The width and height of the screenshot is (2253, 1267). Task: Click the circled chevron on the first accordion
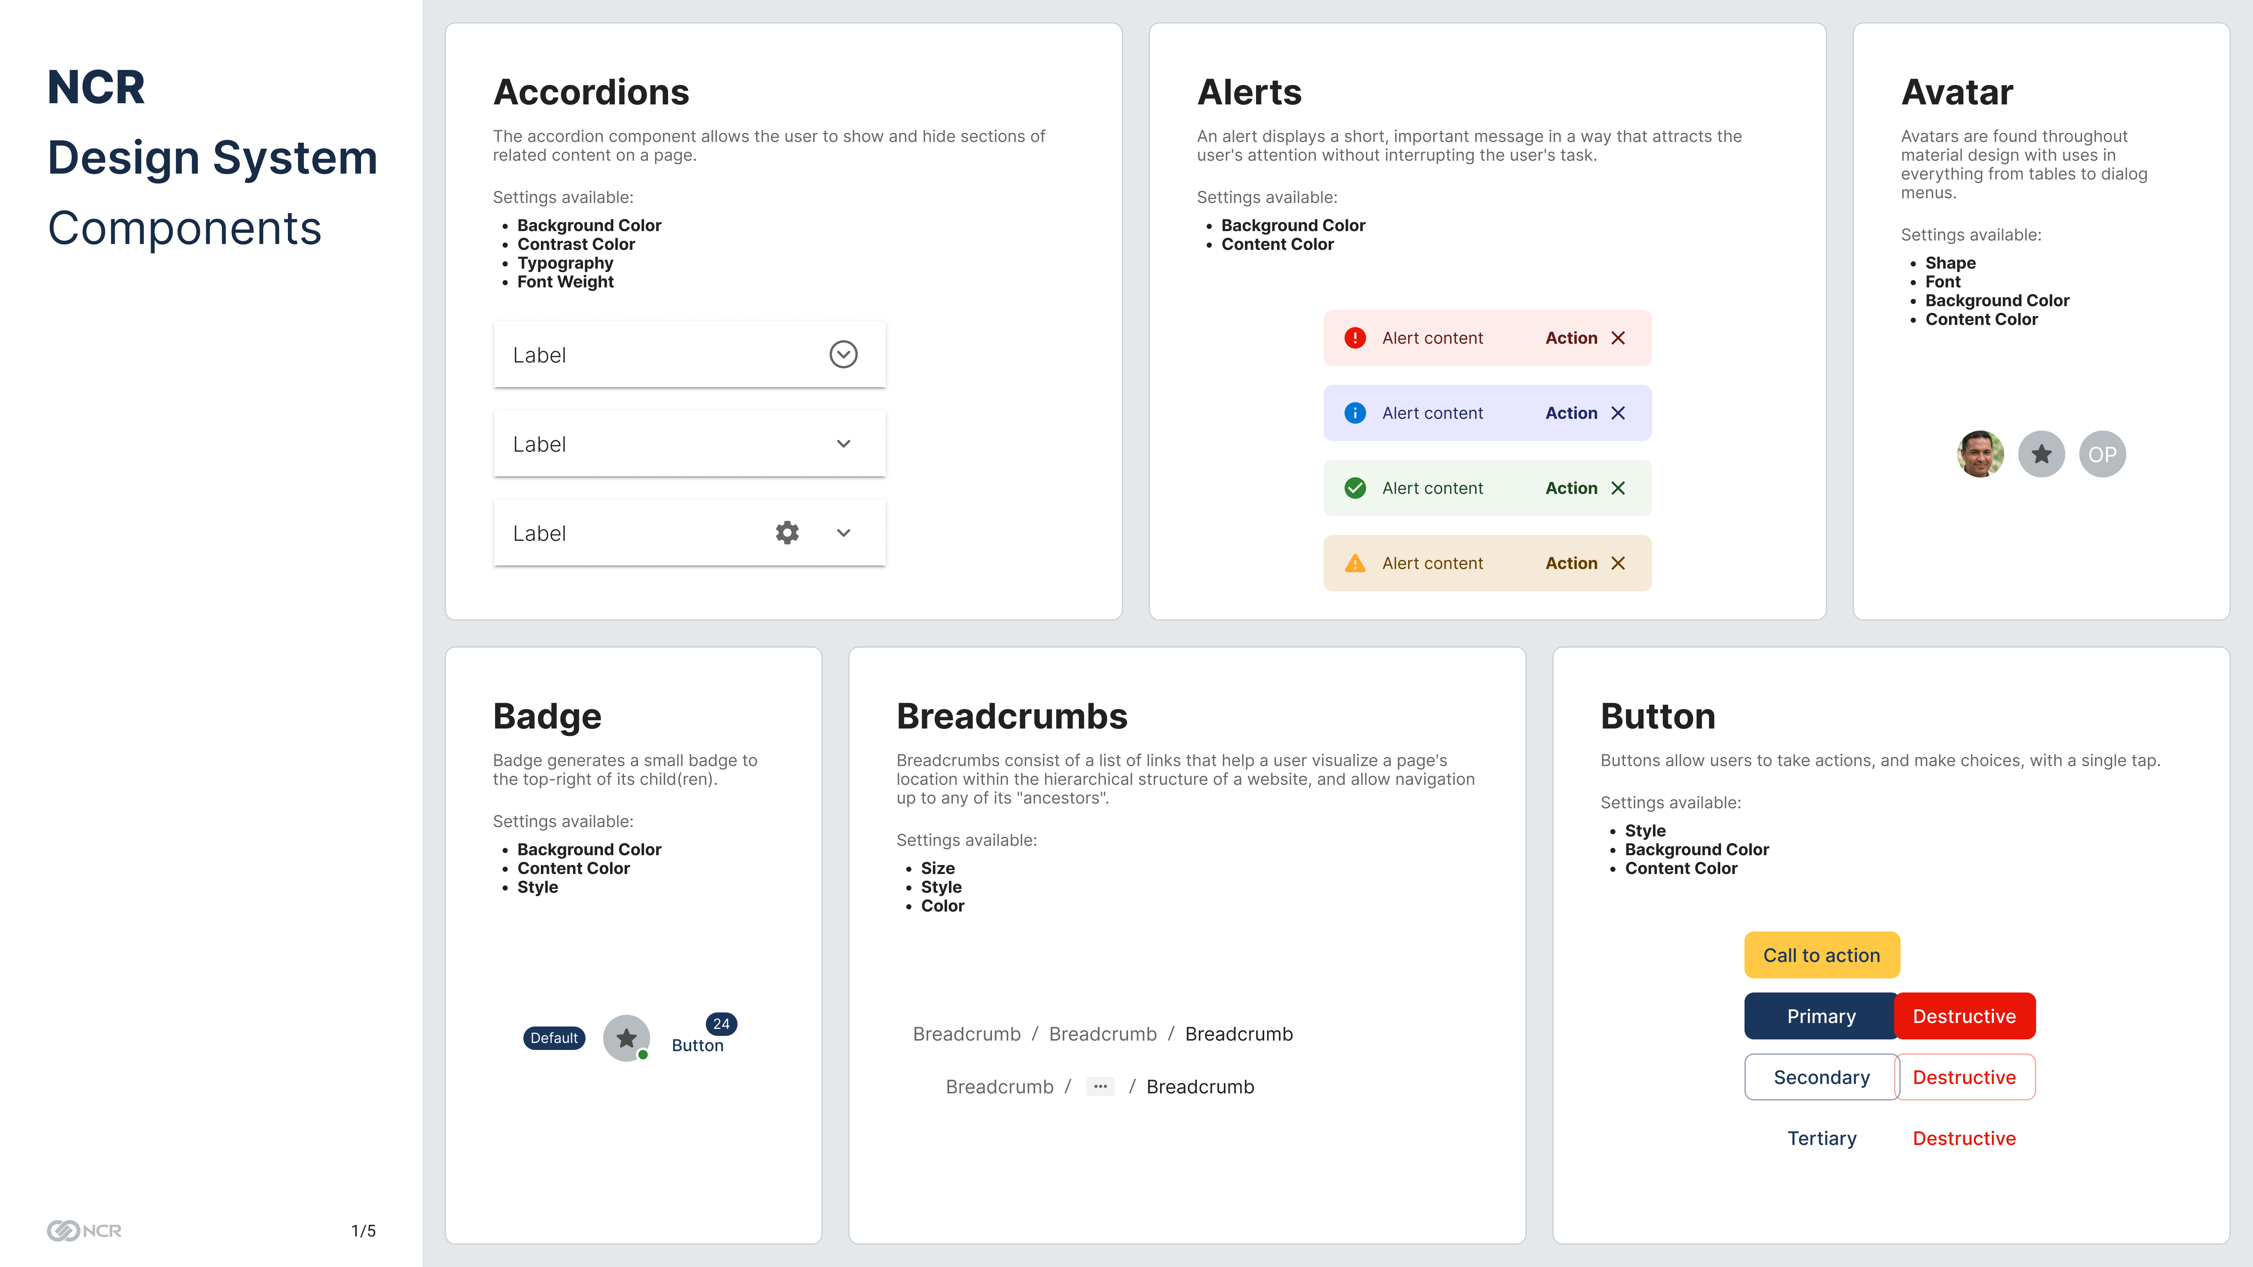843,354
